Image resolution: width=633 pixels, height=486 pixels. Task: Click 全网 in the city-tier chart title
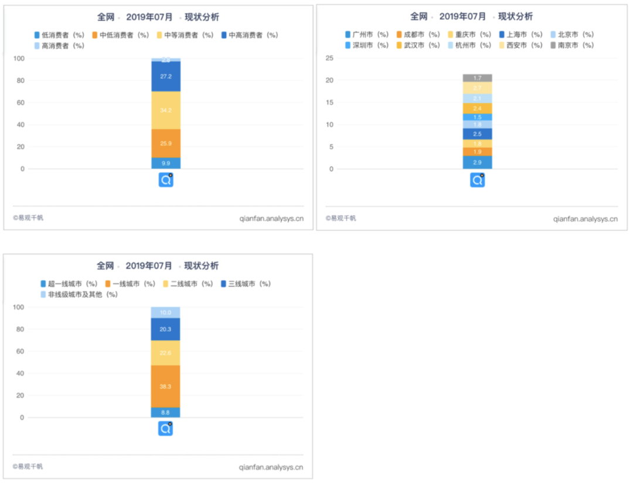(105, 266)
